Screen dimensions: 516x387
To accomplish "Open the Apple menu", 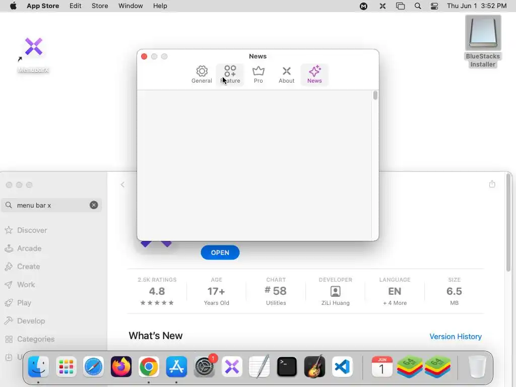I will (x=13, y=6).
